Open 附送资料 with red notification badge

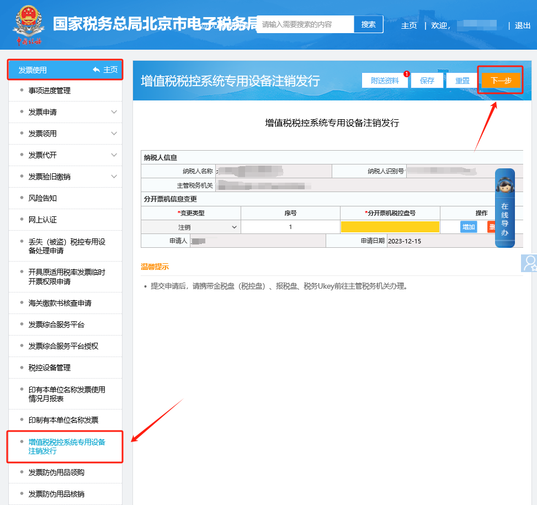point(385,81)
